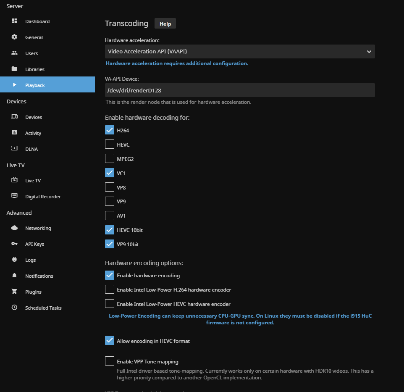Click the General gear icon
The image size is (404, 392).
(14, 37)
